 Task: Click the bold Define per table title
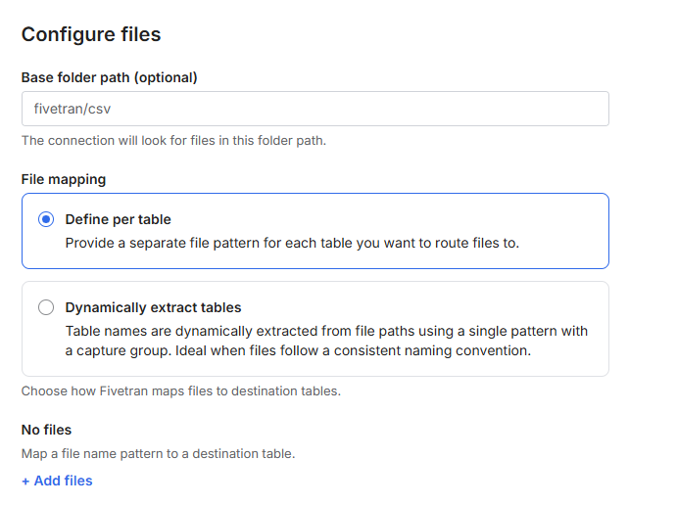pos(118,219)
